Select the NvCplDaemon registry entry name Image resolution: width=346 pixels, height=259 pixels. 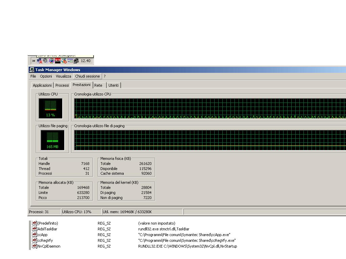(x=49, y=246)
